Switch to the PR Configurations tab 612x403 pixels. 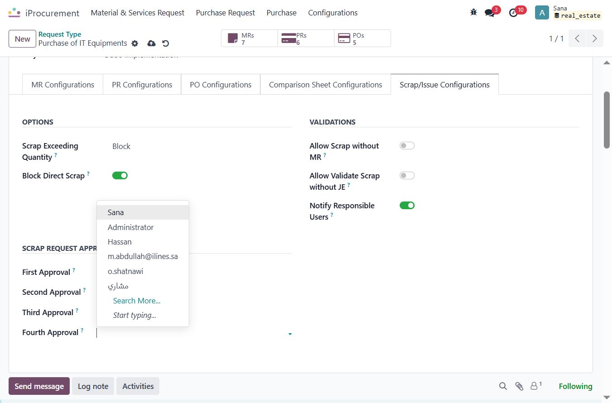point(142,85)
